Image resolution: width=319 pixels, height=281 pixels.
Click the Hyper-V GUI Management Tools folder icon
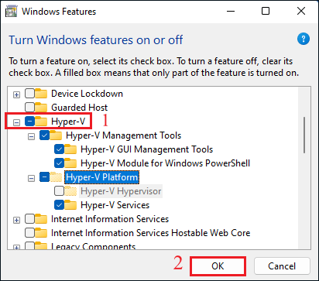(70, 149)
